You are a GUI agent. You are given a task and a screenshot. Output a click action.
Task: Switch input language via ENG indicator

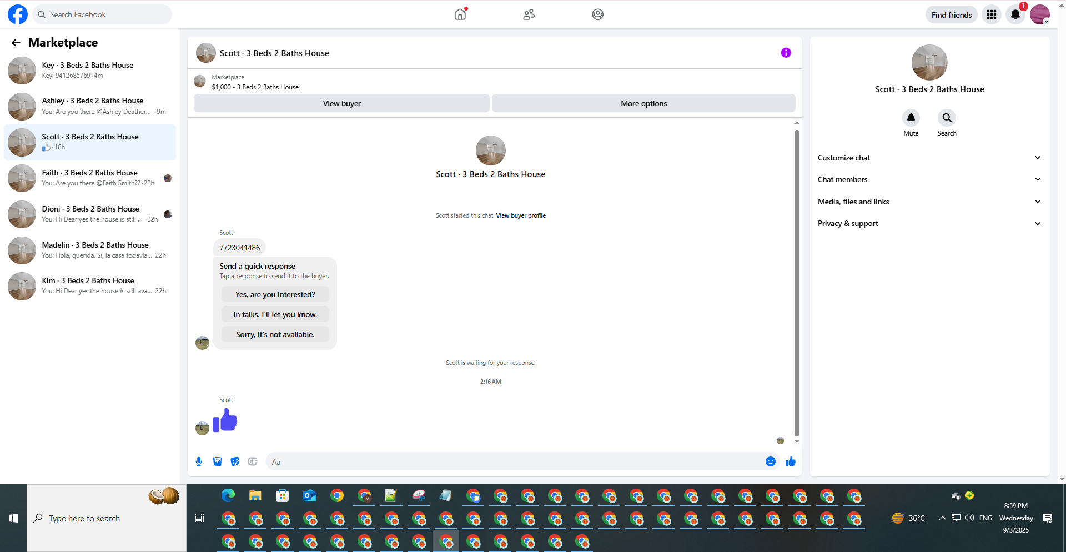[985, 518]
